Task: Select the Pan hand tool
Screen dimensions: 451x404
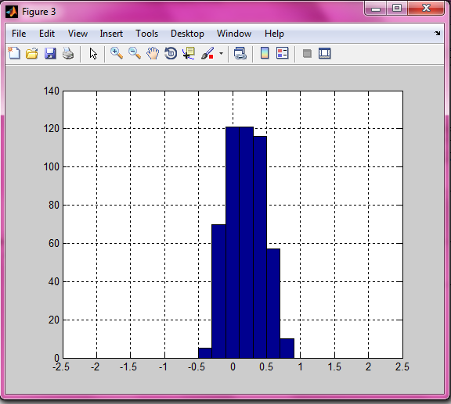Action: pos(153,53)
